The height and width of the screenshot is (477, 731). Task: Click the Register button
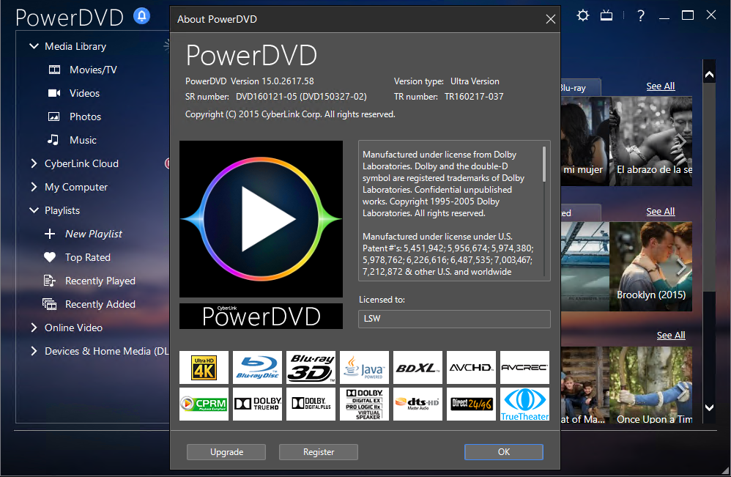pyautogui.click(x=319, y=452)
